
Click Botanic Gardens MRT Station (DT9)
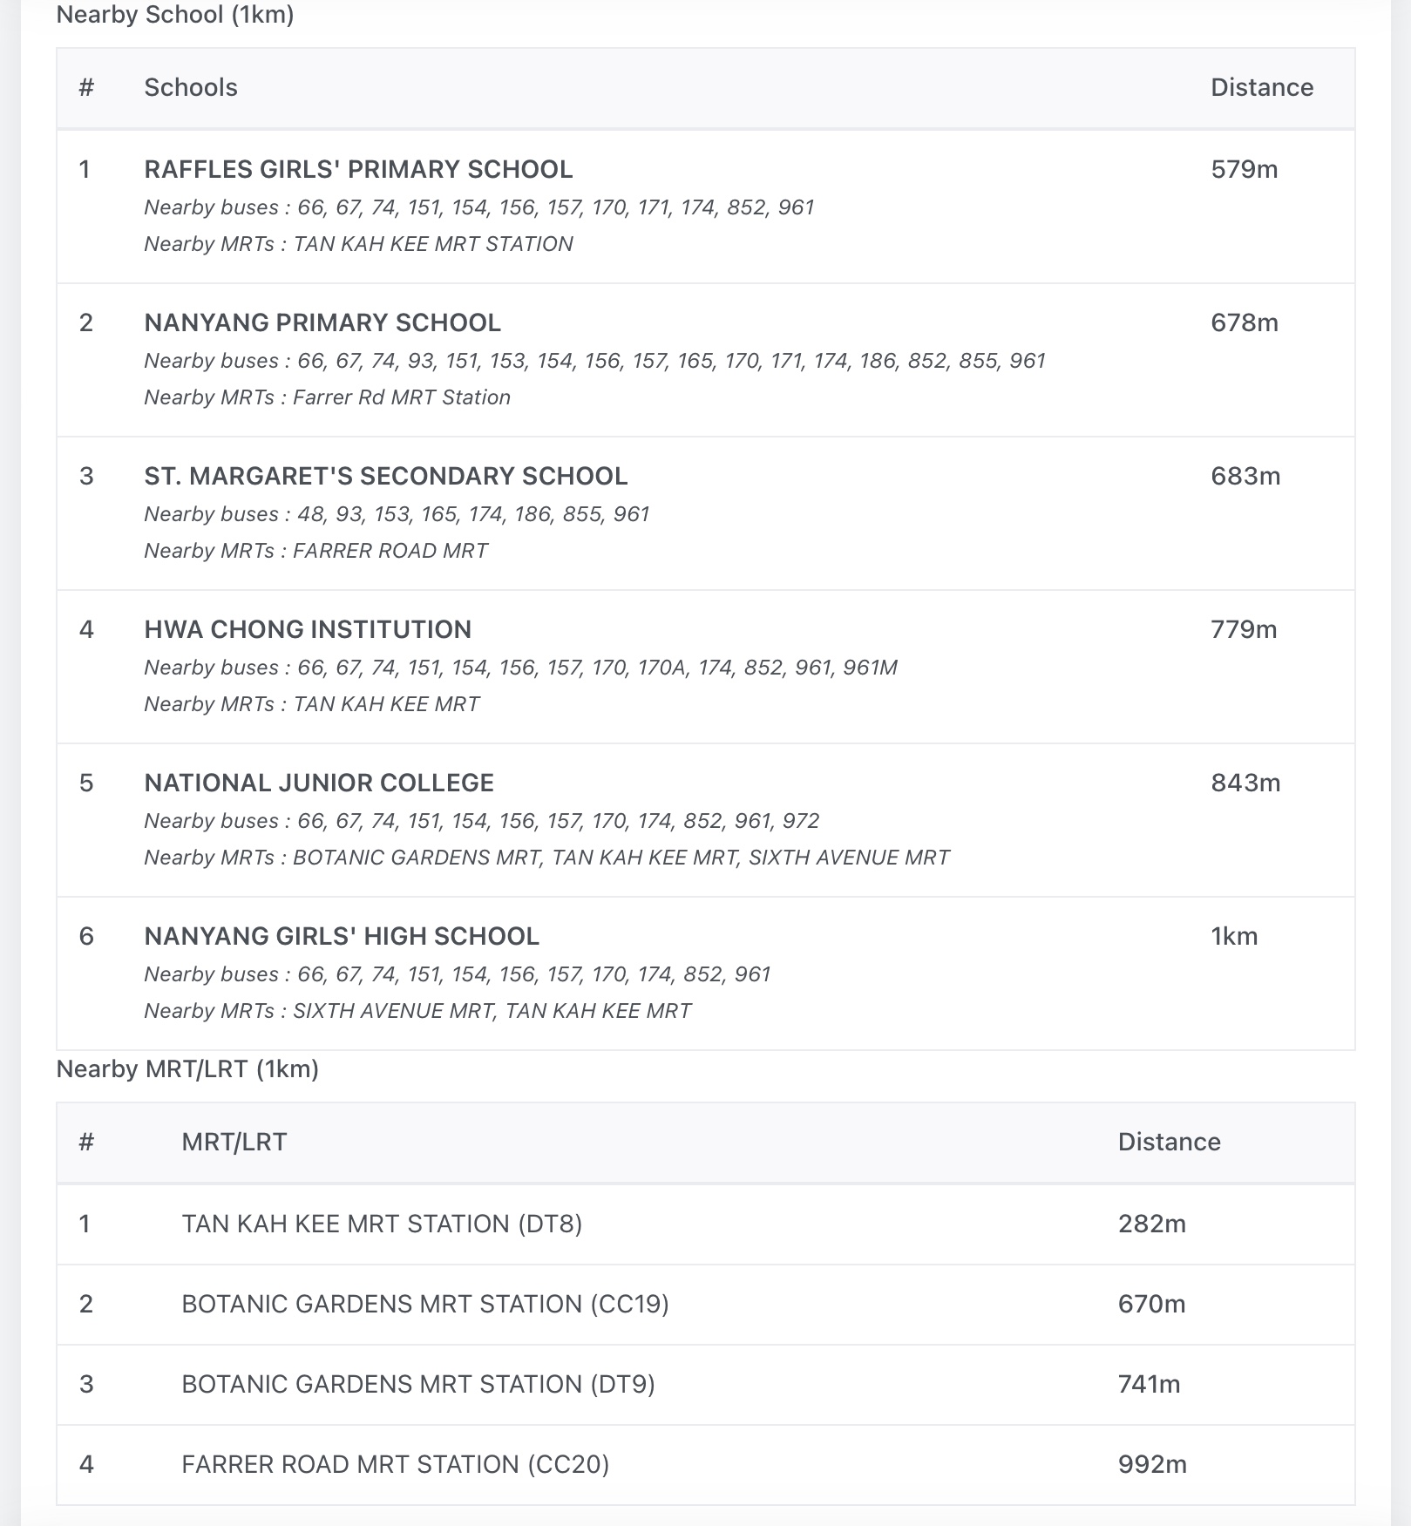(x=418, y=1384)
